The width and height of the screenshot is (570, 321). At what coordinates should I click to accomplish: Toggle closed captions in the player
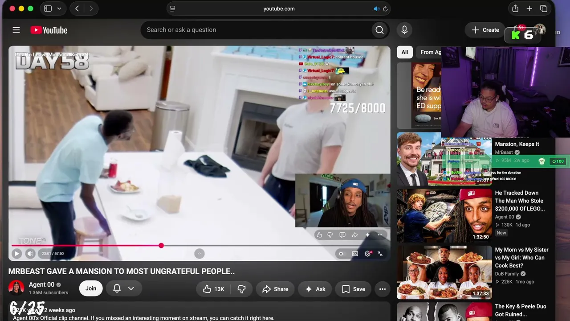pos(355,254)
